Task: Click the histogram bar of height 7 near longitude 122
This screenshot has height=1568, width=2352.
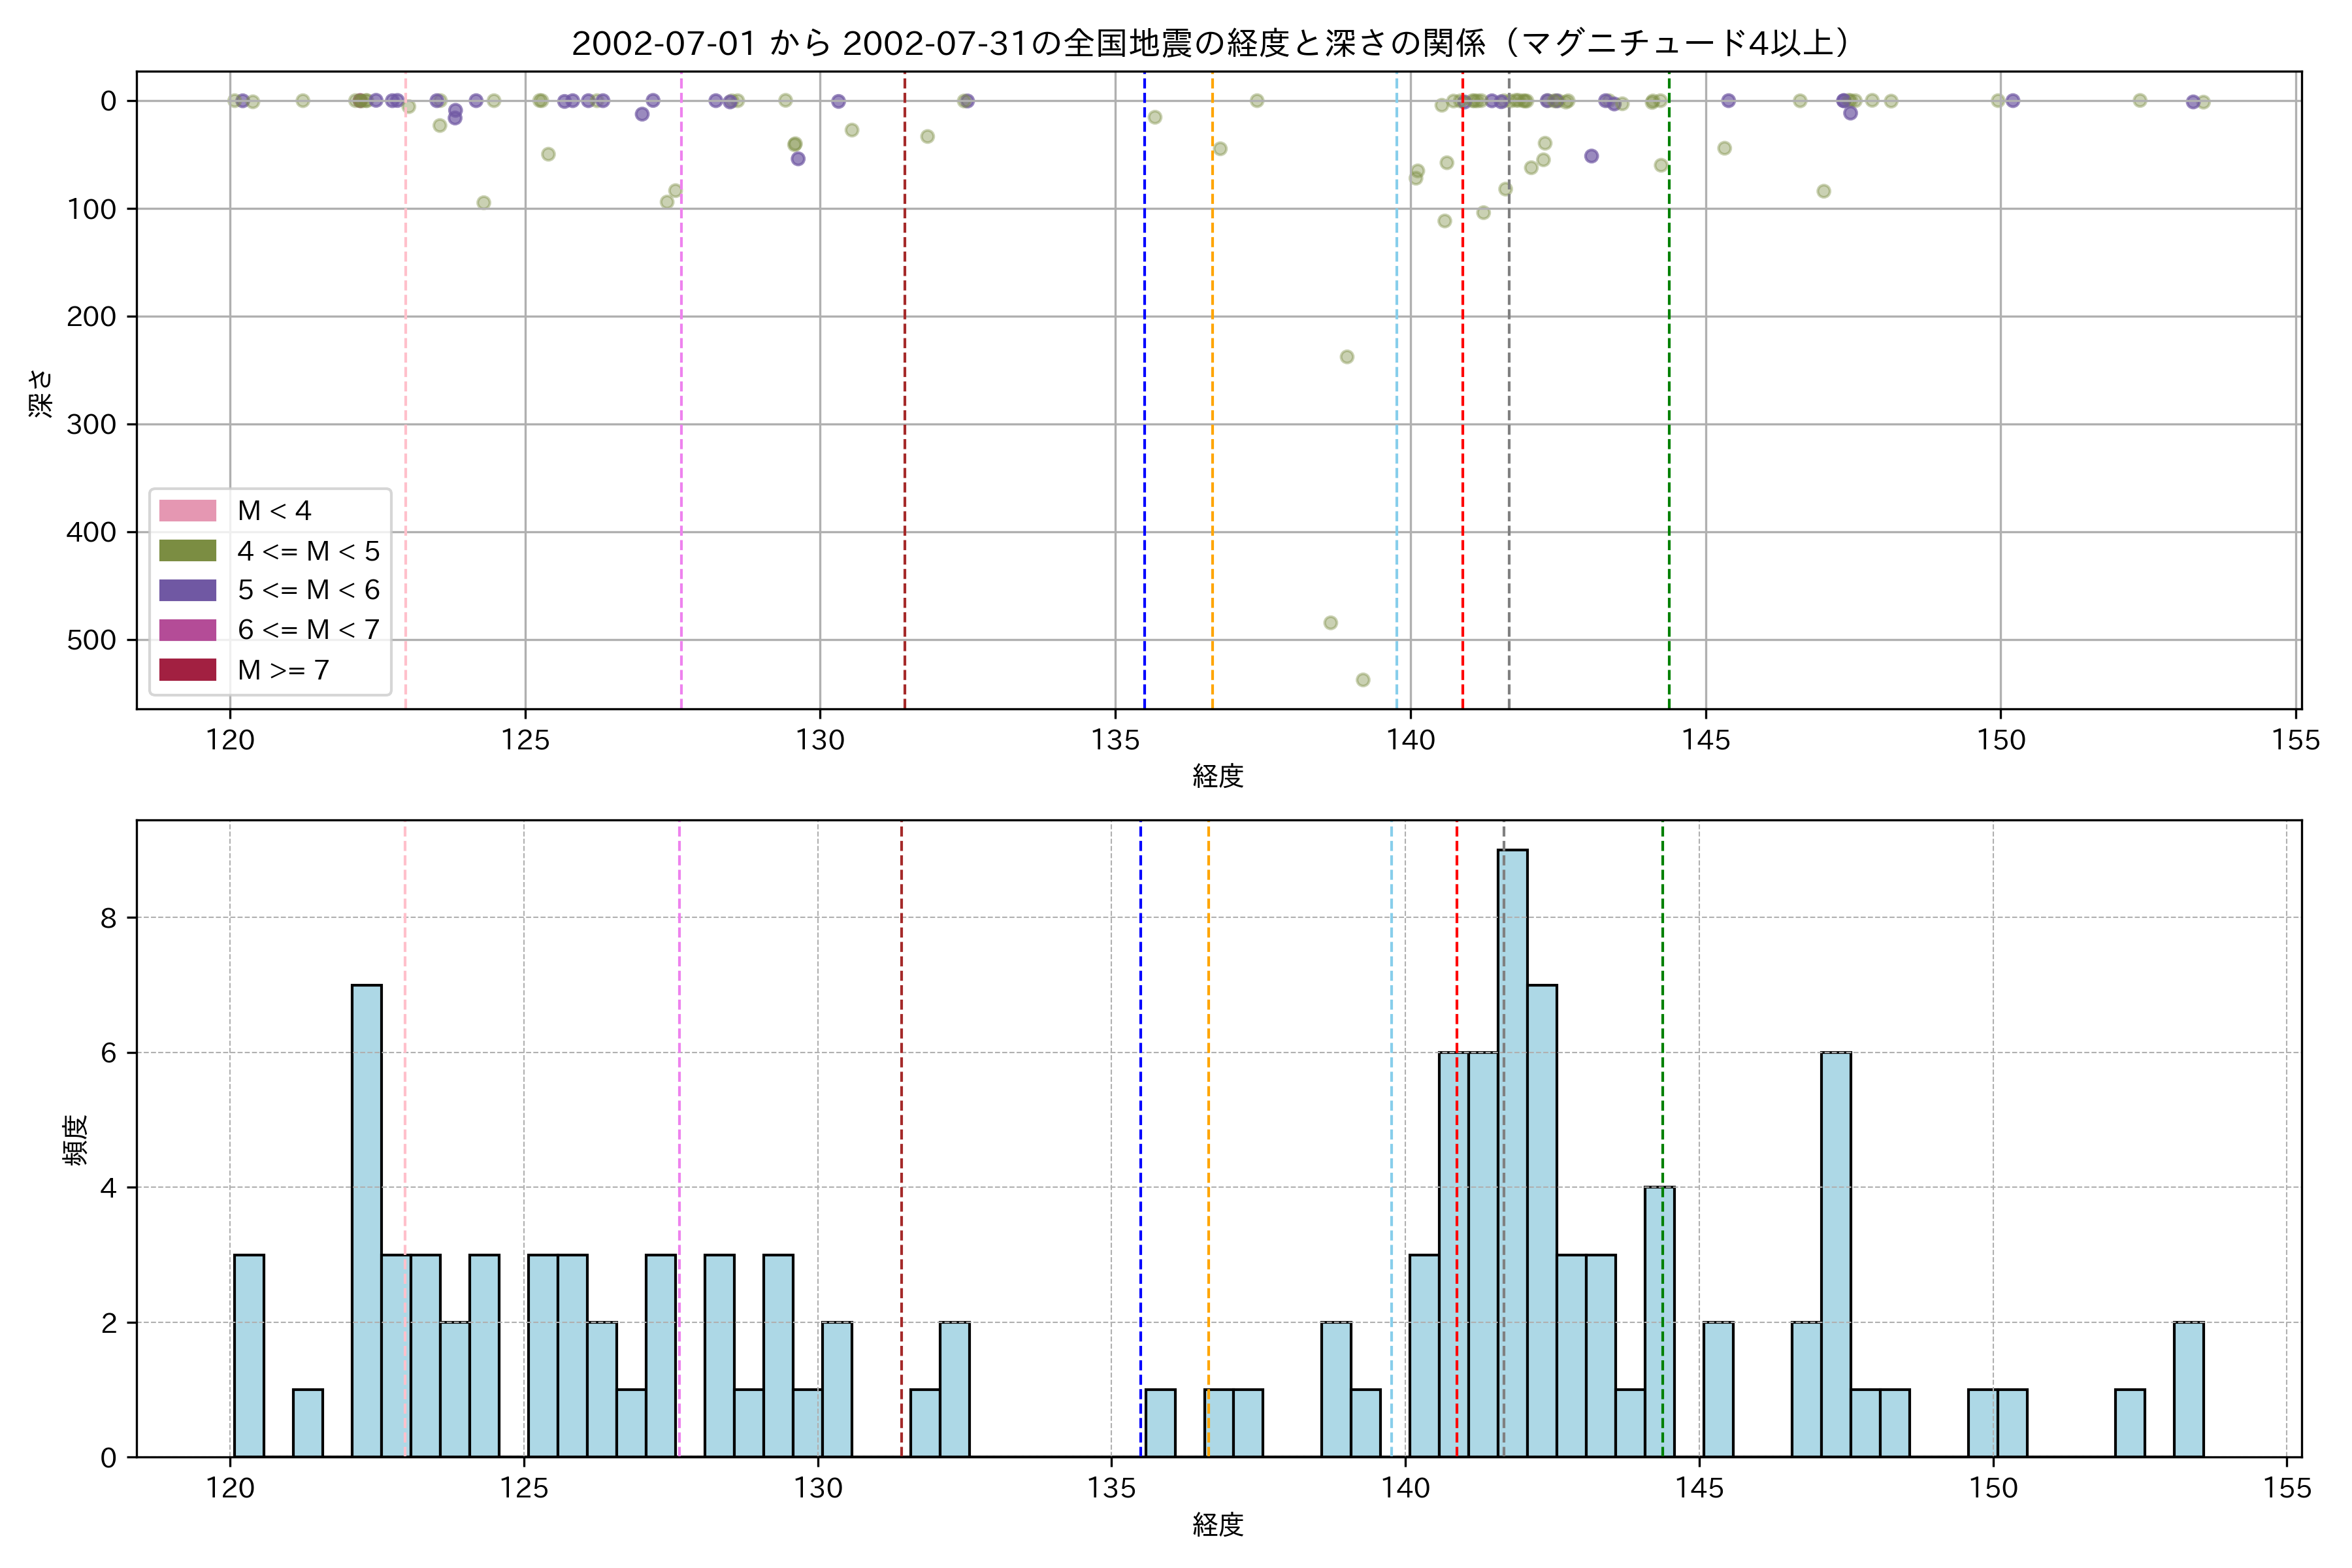Action: click(366, 1220)
